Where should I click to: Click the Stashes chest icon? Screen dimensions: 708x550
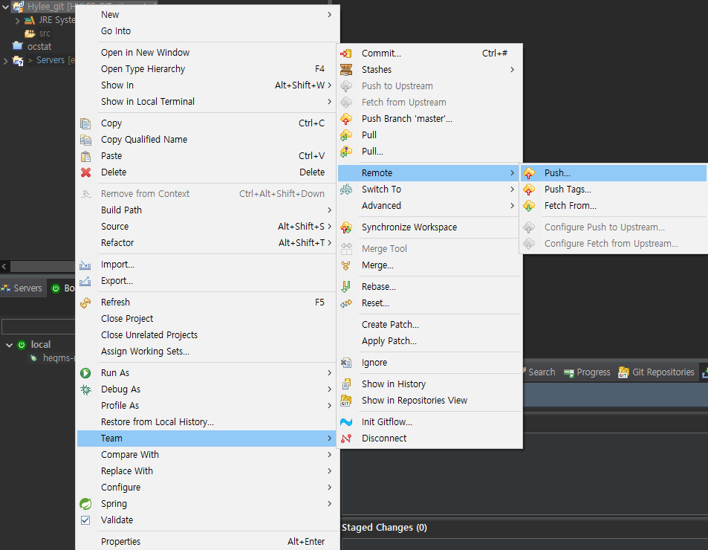346,70
